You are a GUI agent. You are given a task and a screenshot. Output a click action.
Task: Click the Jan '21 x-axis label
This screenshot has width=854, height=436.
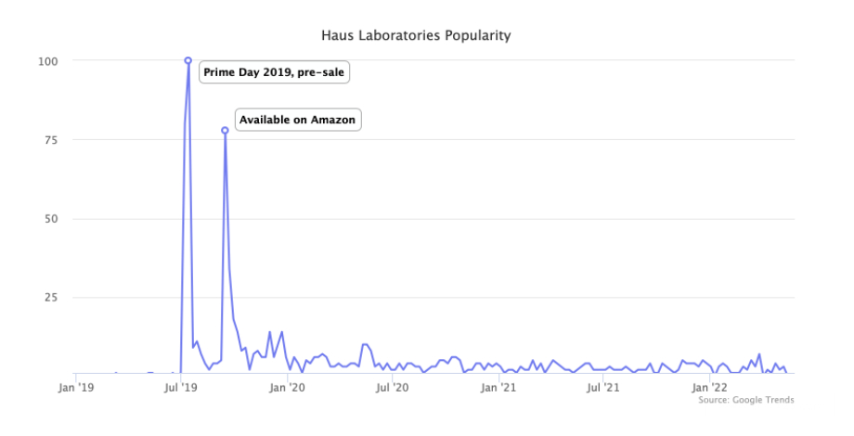498,388
